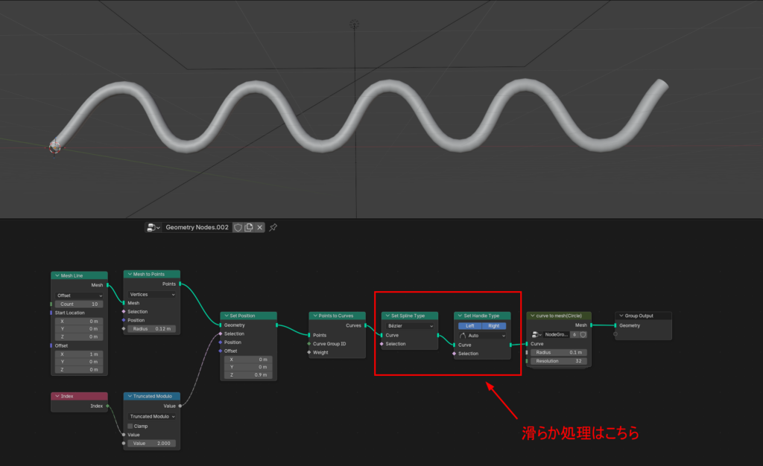
Task: Open the node tree browse icon in header
Action: (153, 228)
